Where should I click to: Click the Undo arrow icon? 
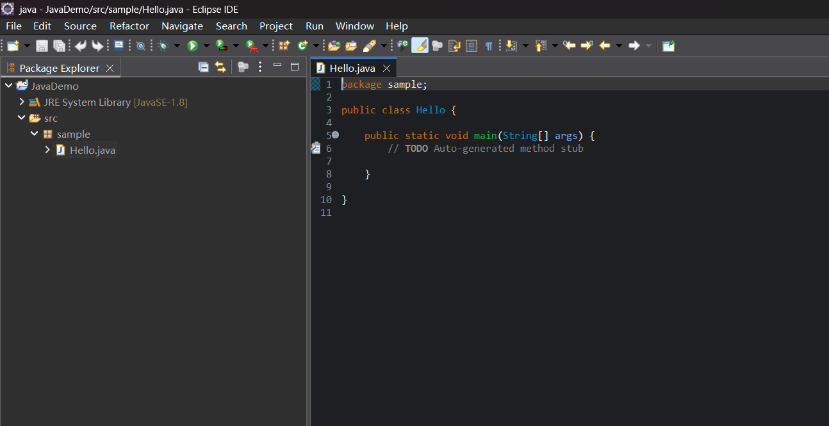(x=80, y=45)
